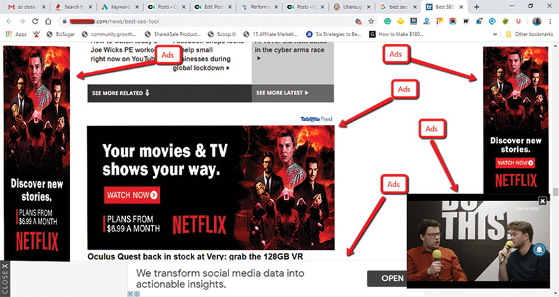Close the floating video player
The width and height of the screenshot is (559, 297).
coord(542,201)
